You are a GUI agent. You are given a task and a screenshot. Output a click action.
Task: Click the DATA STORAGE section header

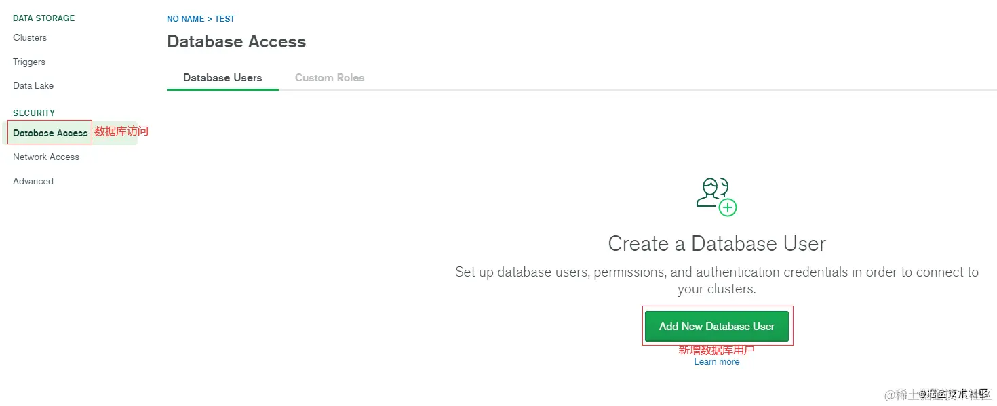coord(44,18)
